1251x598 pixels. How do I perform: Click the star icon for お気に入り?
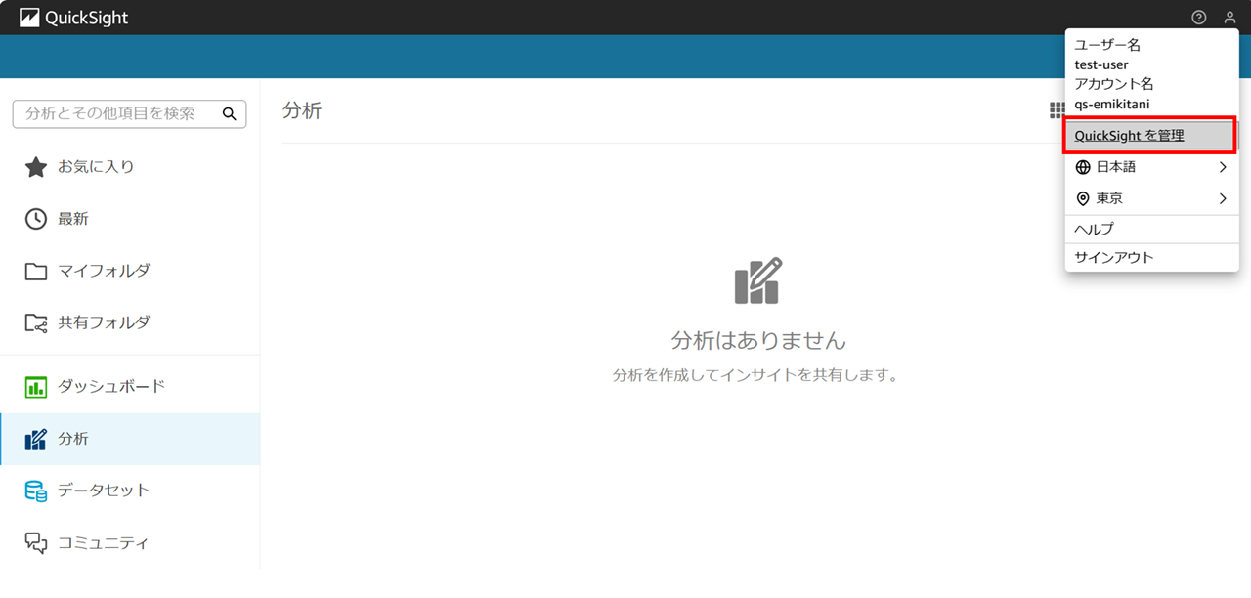(x=36, y=167)
